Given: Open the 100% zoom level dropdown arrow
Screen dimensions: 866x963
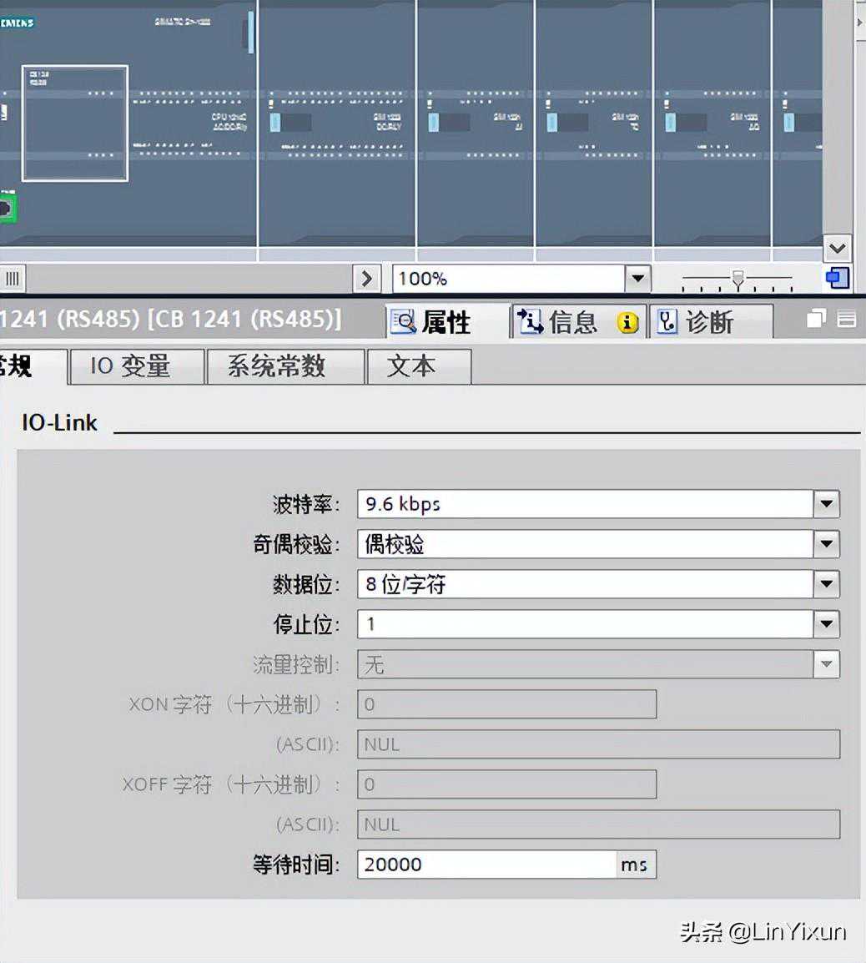Looking at the screenshot, I should 637,278.
